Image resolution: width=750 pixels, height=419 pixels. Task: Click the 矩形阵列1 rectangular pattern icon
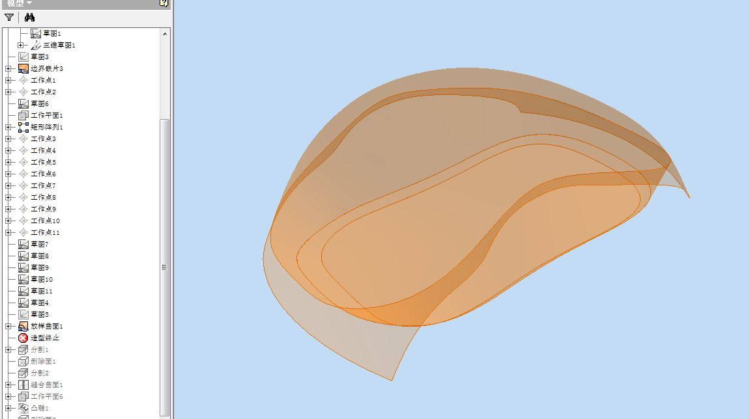[23, 127]
